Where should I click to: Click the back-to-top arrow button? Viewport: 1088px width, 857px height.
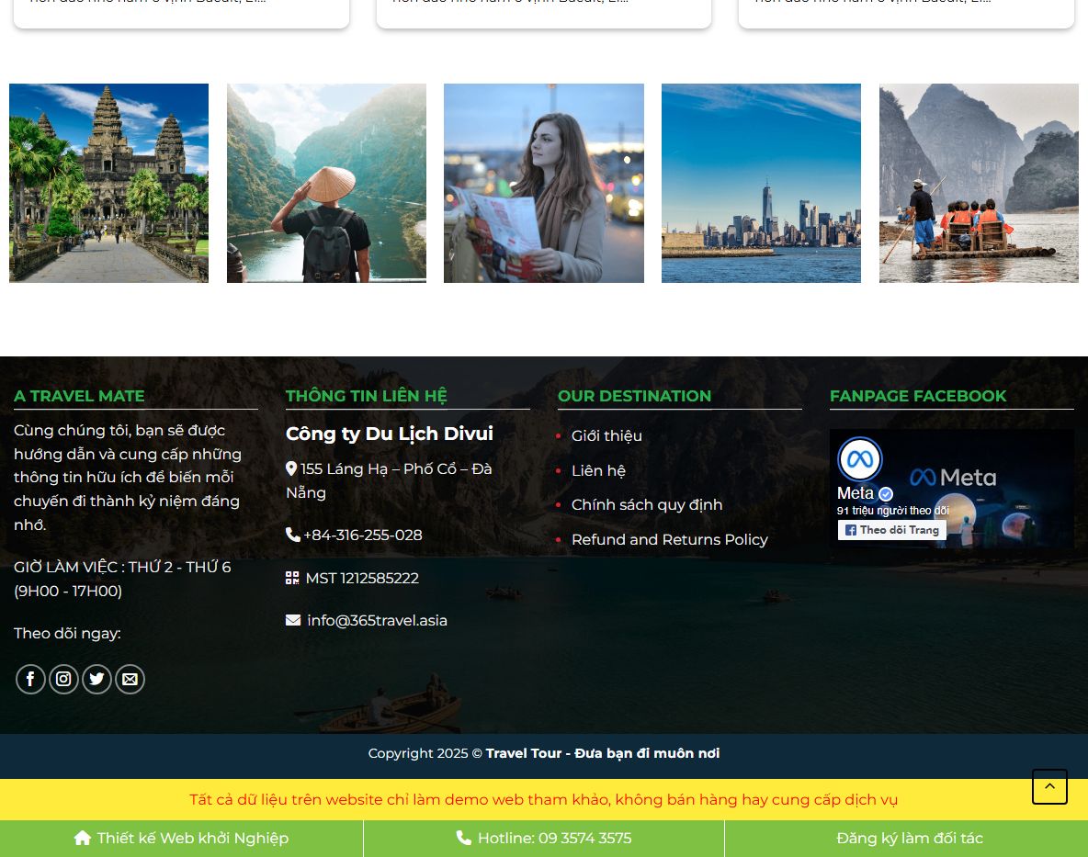point(1049,786)
